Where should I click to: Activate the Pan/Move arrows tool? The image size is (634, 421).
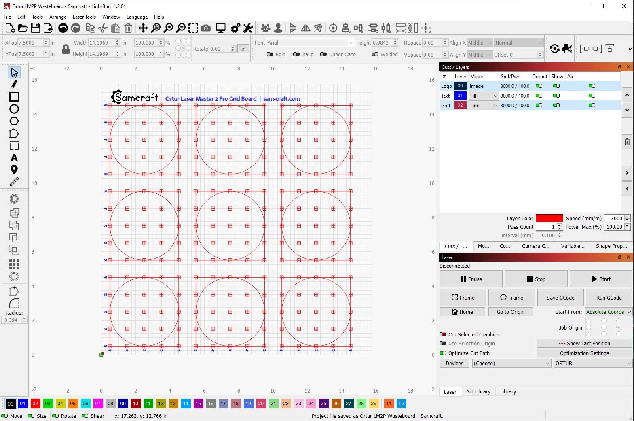(x=143, y=28)
